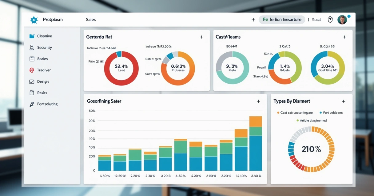Screen dimensions: 374x196
Task: Expand the Gertordo Rat panel with its plus
Action: click(201, 37)
